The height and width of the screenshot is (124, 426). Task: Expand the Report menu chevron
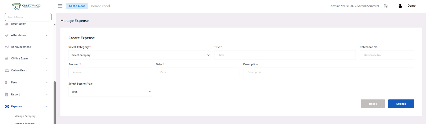[47, 94]
